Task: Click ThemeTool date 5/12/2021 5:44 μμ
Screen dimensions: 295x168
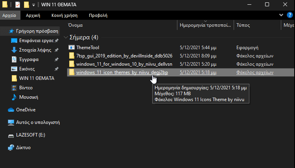Action: click(198, 48)
